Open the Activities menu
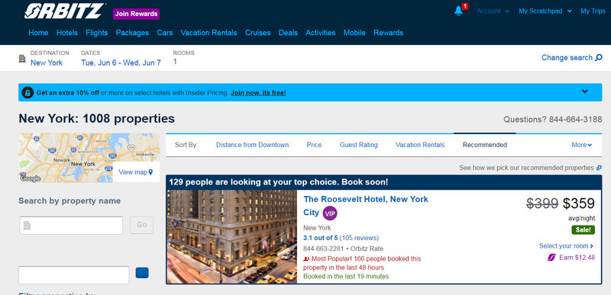Screen dimensions: 611x295 320,33
